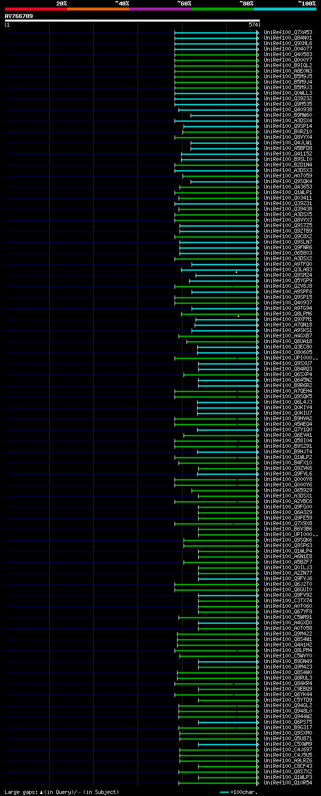
Task: Click the UniRef100_O80605 label
Action: (x=288, y=352)
